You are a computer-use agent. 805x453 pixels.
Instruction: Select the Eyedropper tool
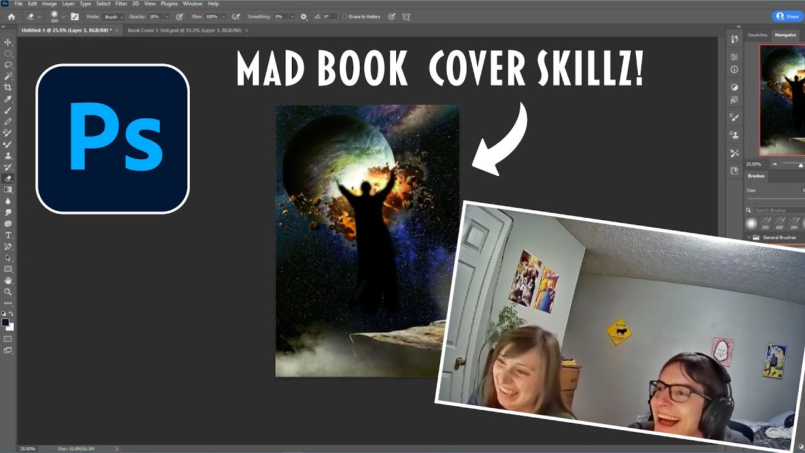pyautogui.click(x=8, y=99)
